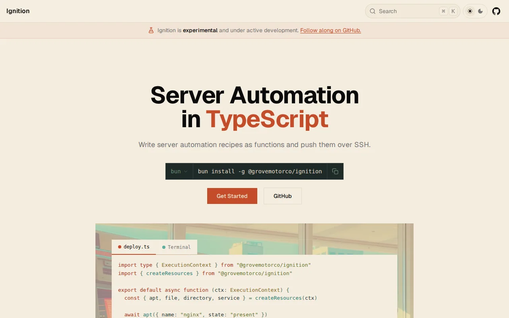Click the "Write server automation recipes" subtitle

tap(254, 145)
